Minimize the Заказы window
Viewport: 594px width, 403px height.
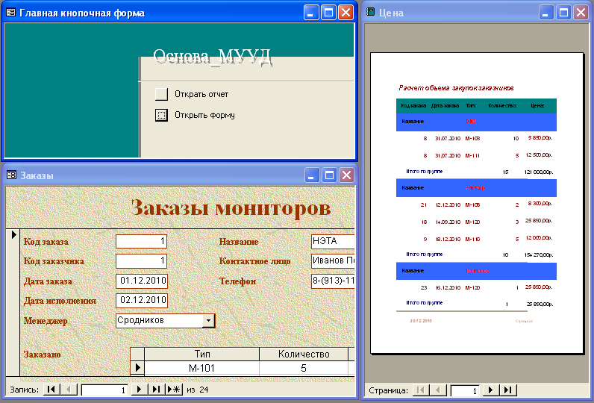pos(312,175)
